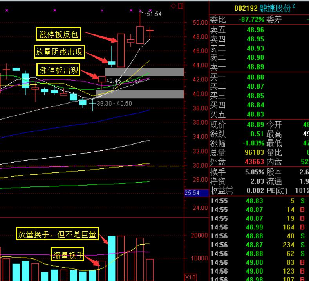Click the 51.54 high price label

coord(154,14)
